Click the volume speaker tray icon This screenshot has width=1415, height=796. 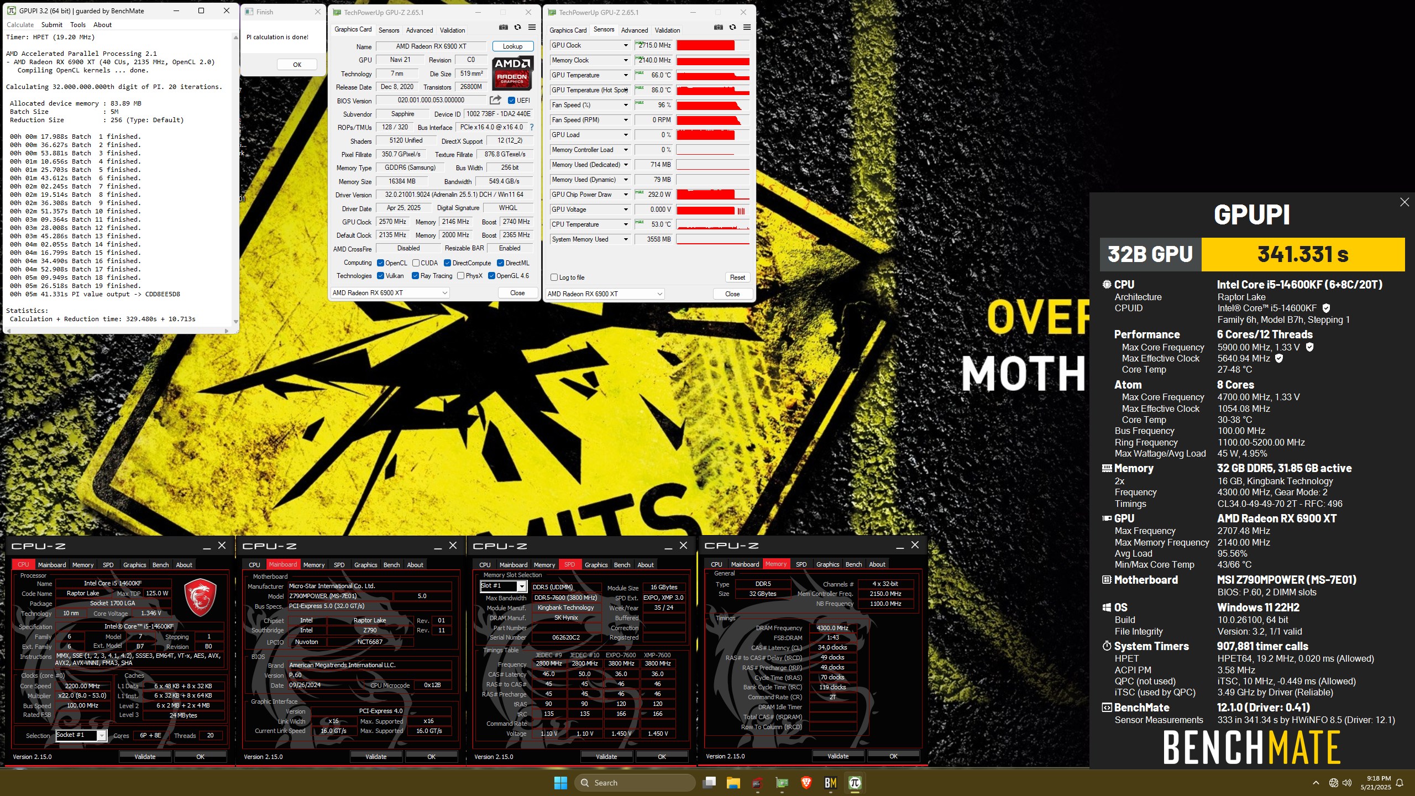pyautogui.click(x=1347, y=783)
